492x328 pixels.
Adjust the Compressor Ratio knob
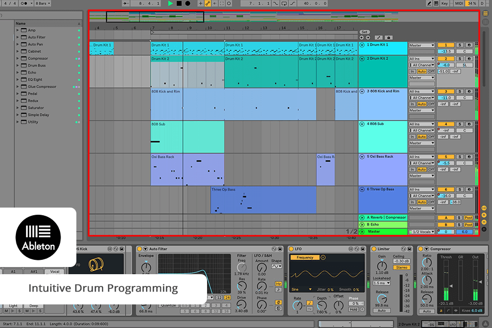point(427,262)
